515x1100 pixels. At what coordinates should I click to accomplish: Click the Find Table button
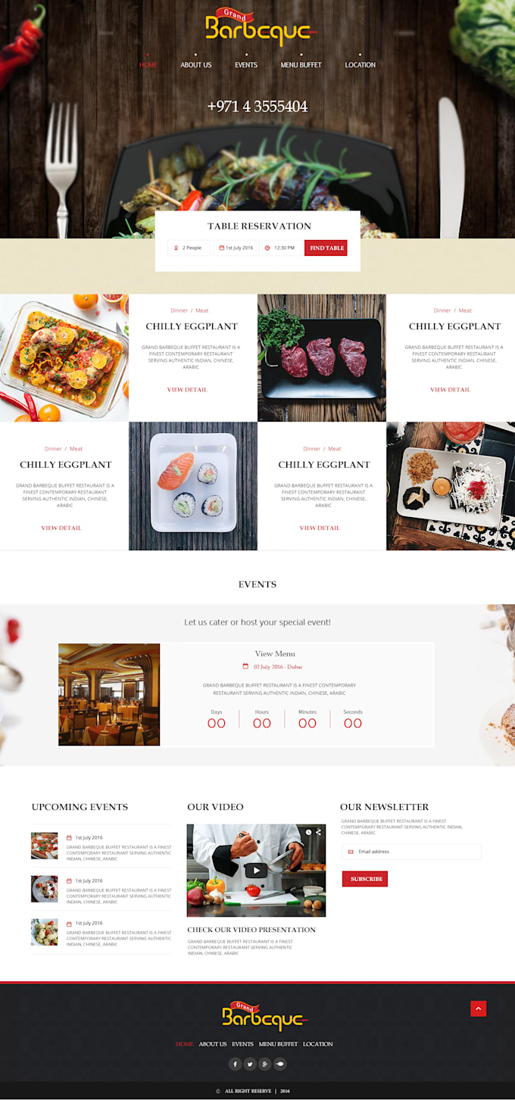(326, 248)
